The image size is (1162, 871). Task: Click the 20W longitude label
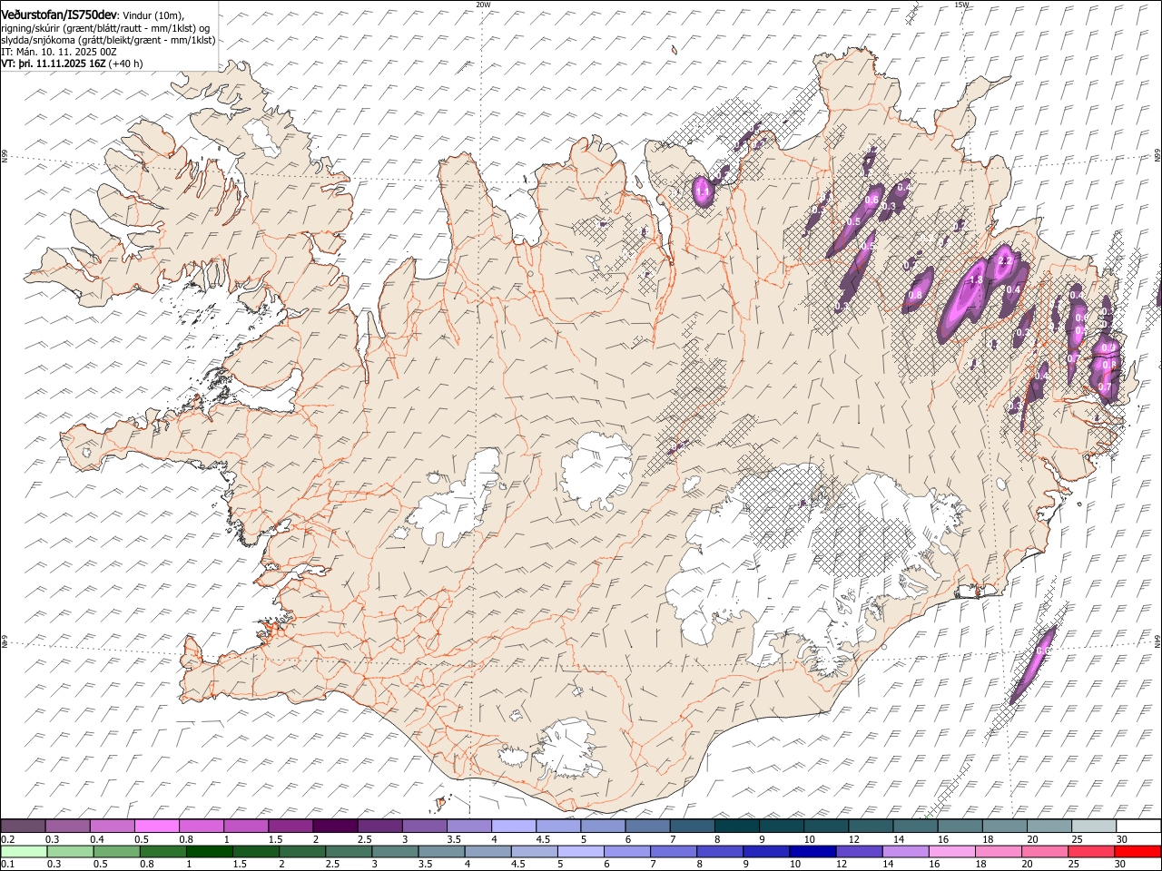(x=483, y=5)
